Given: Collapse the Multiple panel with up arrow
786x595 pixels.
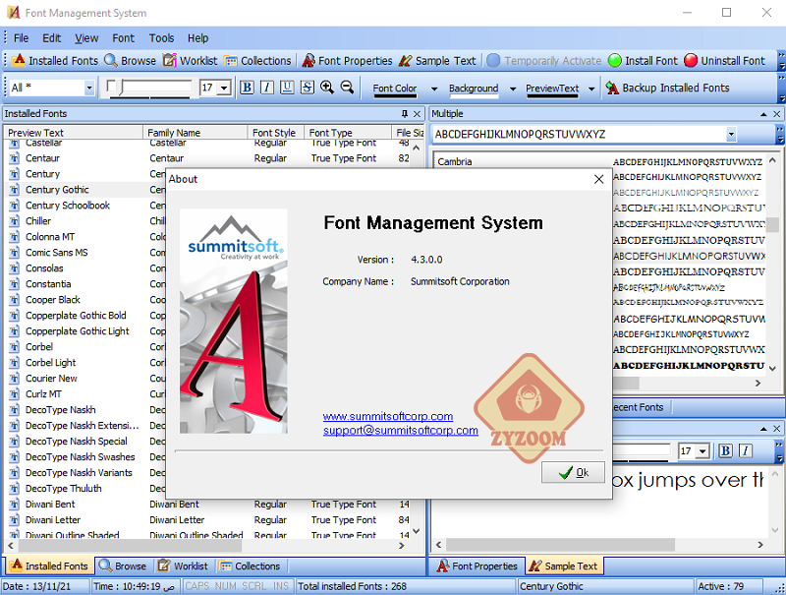Looking at the screenshot, I should click(x=763, y=114).
